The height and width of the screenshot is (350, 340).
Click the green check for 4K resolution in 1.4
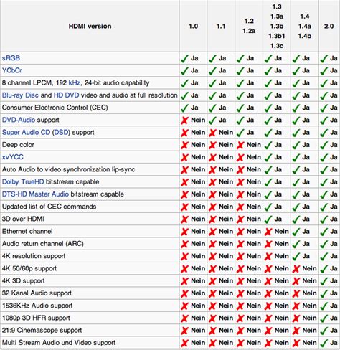(296, 256)
